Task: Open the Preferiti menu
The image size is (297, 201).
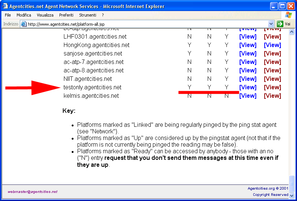Action: 66,15
